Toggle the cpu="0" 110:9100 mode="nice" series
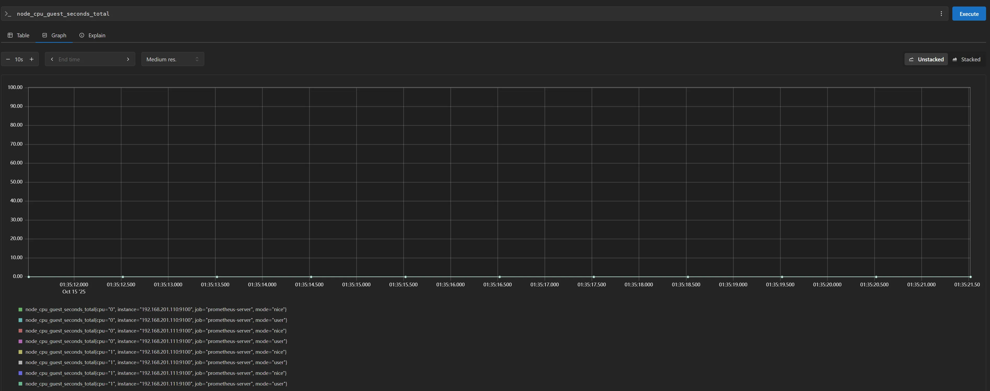990x391 pixels. [x=156, y=309]
